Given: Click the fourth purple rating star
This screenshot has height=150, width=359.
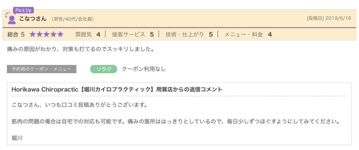Looking at the screenshot, I should 53,34.
